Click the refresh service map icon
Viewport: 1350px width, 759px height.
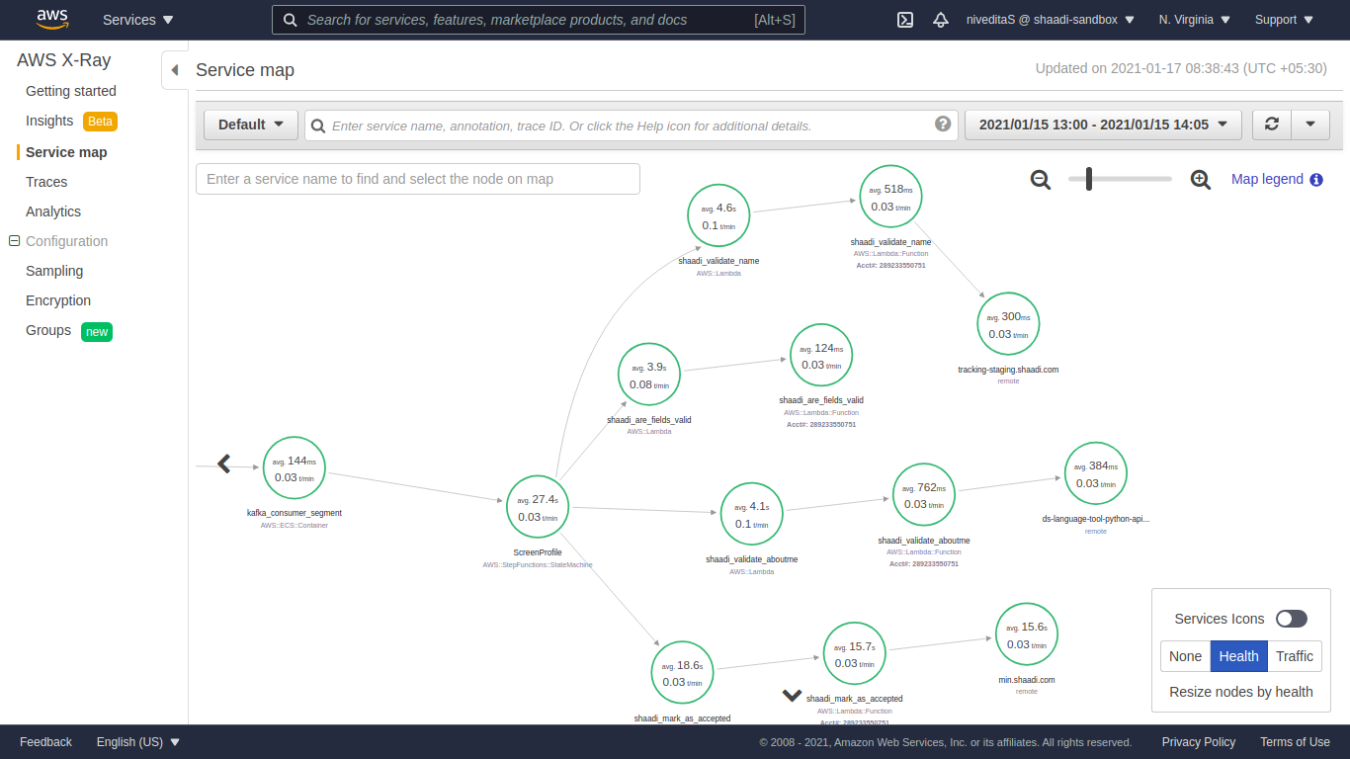pos(1272,125)
